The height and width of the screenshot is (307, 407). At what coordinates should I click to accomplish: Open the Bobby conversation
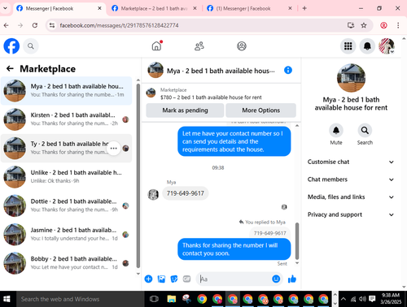pos(66,263)
